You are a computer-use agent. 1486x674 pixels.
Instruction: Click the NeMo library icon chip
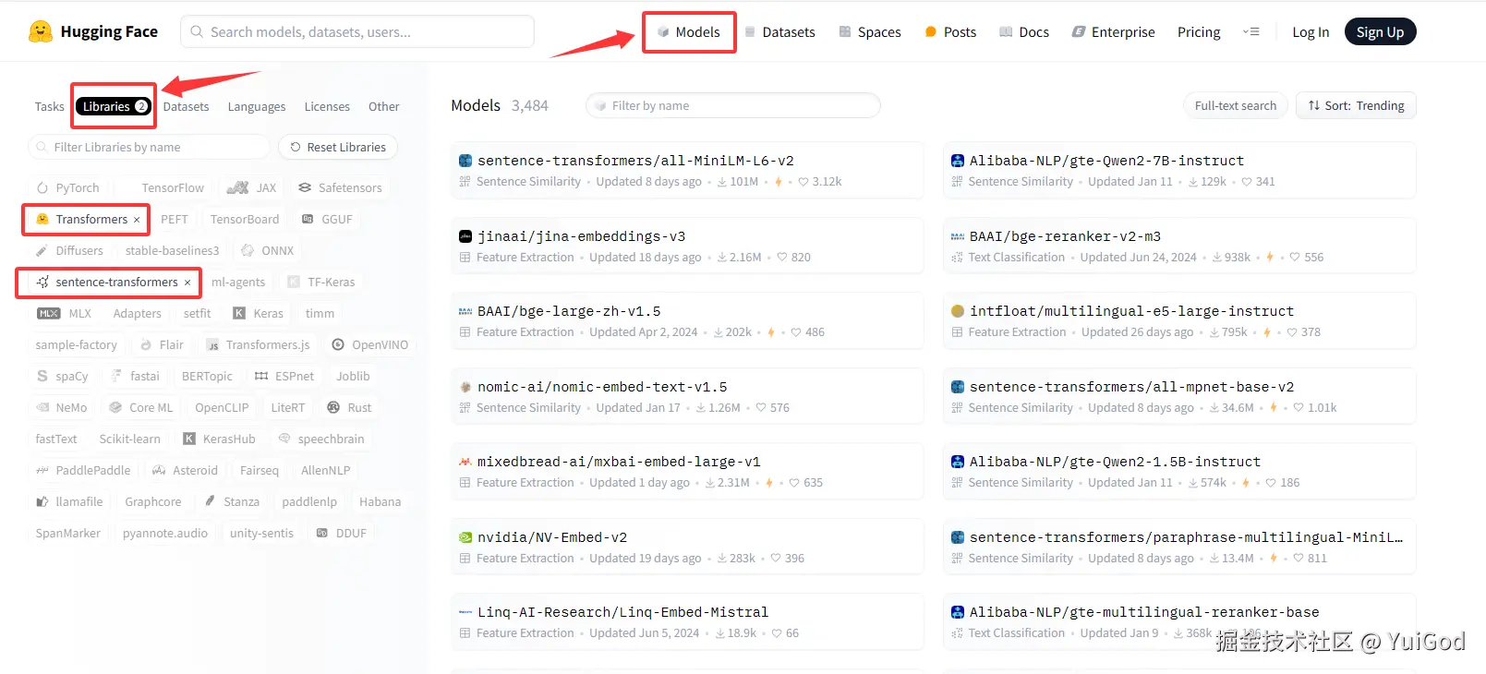(62, 407)
